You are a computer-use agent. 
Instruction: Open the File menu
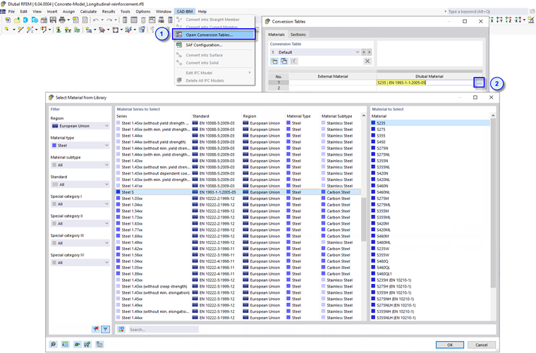(x=11, y=11)
